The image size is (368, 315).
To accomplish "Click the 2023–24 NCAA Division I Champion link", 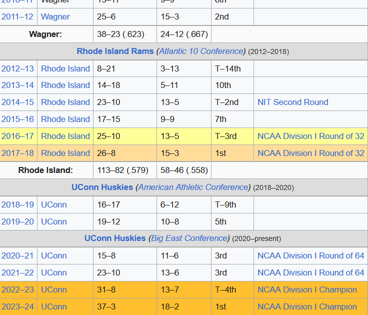I will (307, 306).
